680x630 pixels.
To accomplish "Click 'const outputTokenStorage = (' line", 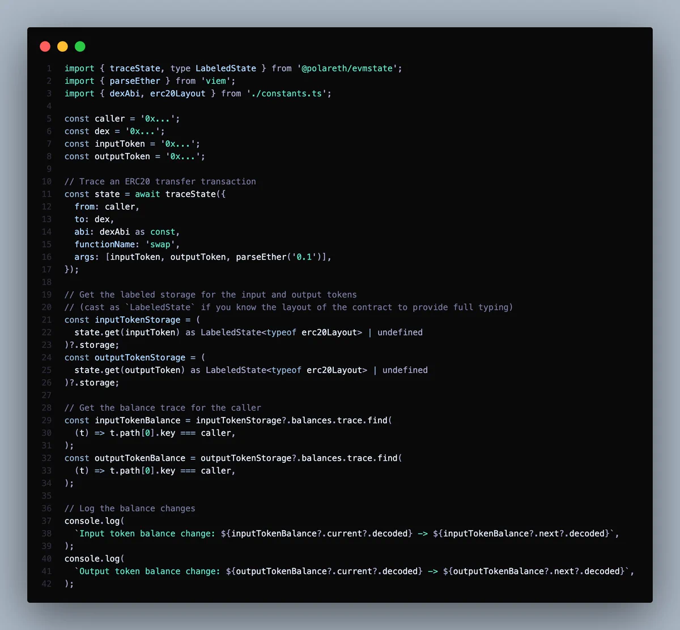I will 135,358.
